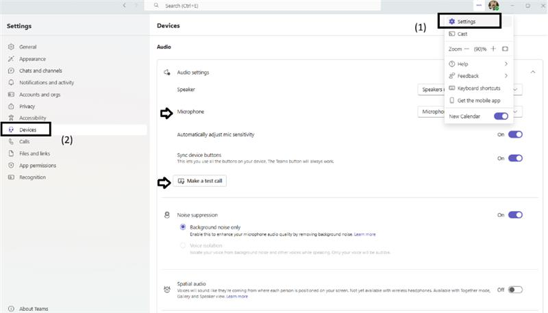Click the Notifications bell icon
548x313 pixels.
pos(11,82)
